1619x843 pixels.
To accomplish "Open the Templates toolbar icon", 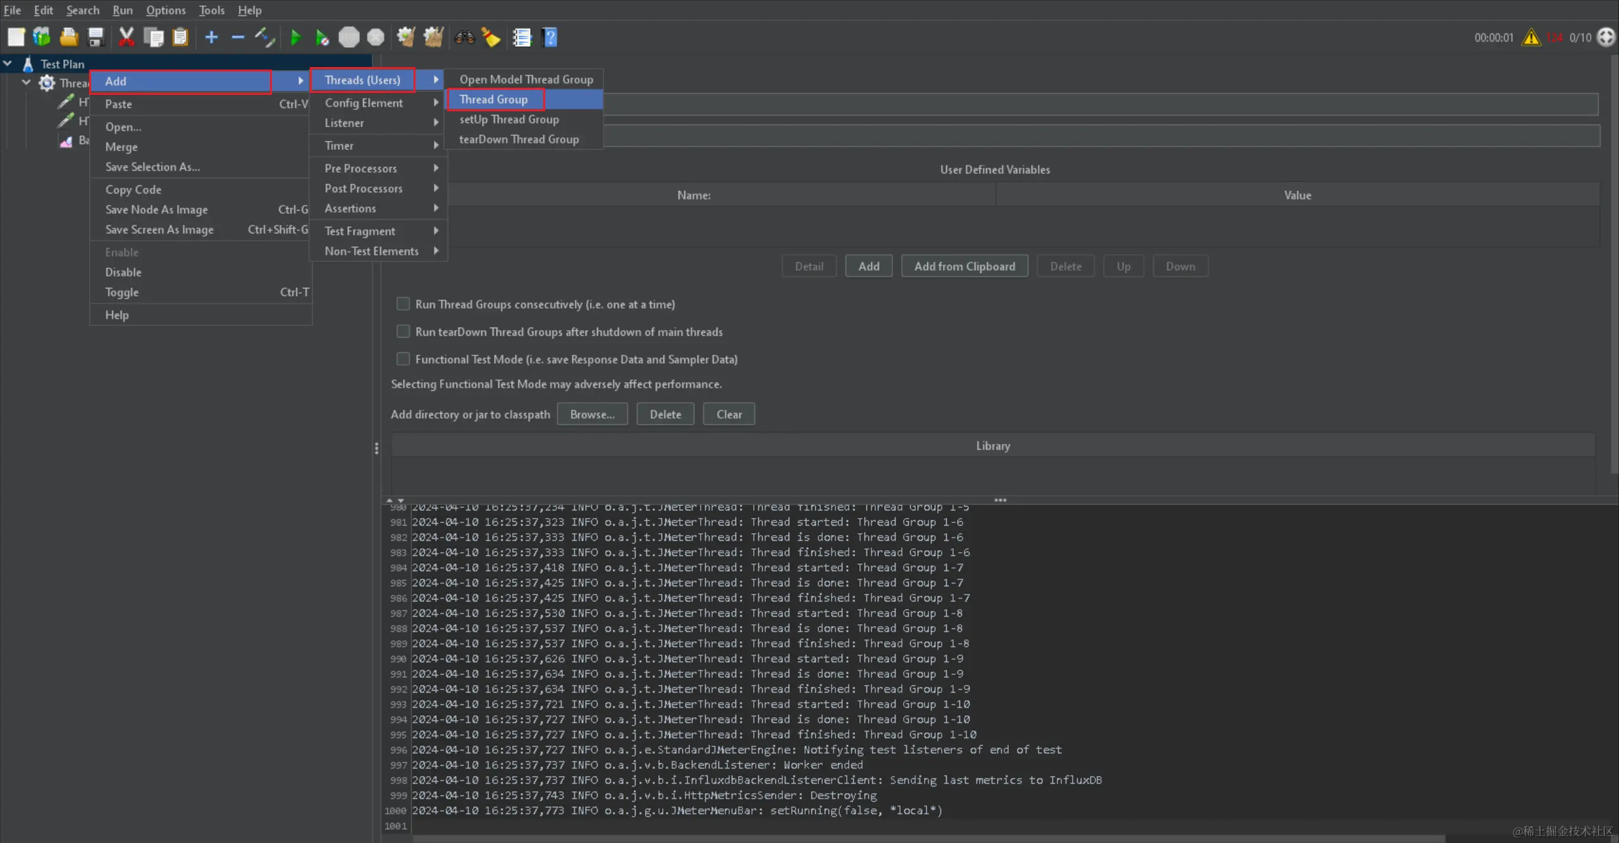I will [42, 37].
